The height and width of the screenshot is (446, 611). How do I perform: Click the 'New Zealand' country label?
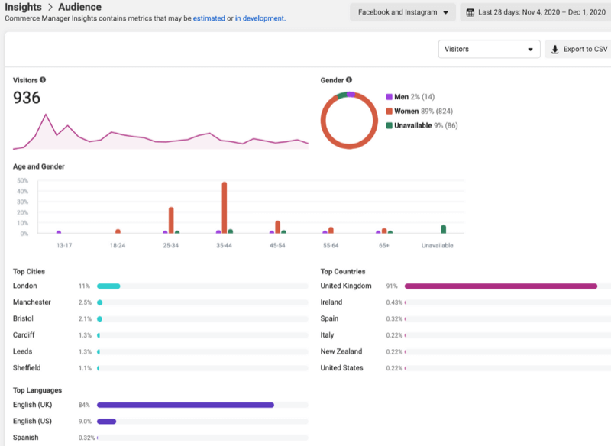(341, 351)
